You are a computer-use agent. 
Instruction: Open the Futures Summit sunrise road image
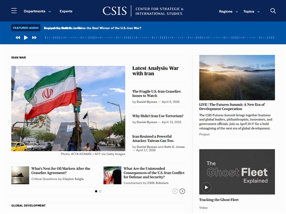[237, 78]
